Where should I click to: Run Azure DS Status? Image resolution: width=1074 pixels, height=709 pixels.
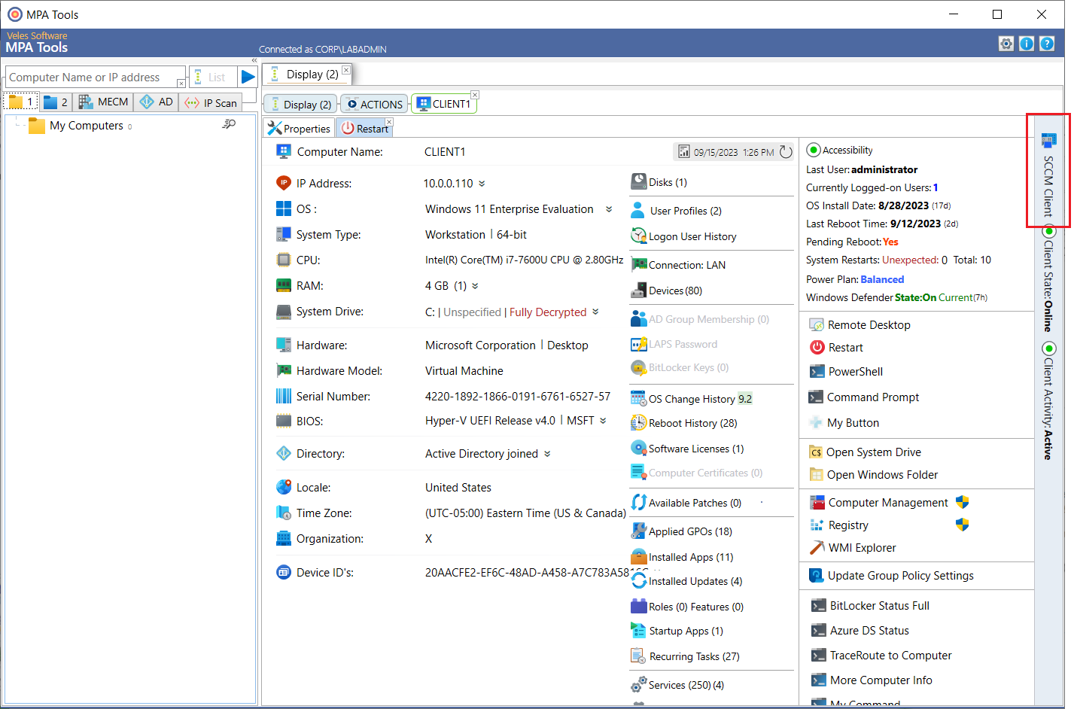click(860, 631)
